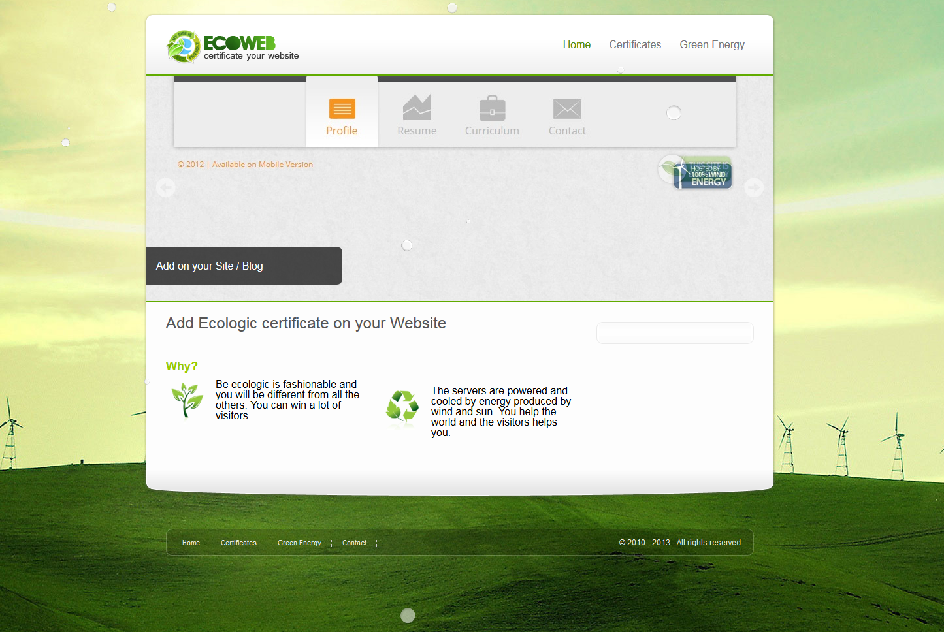The height and width of the screenshot is (632, 944).
Task: Advance slider with right arrow
Action: click(x=754, y=188)
